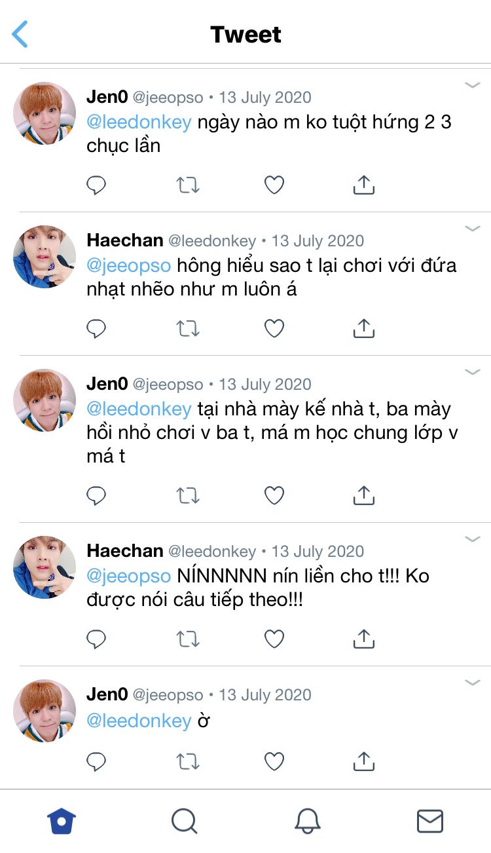Like Haechan's 'NÍNNNNN nín liền cho t' tweet

point(274,639)
